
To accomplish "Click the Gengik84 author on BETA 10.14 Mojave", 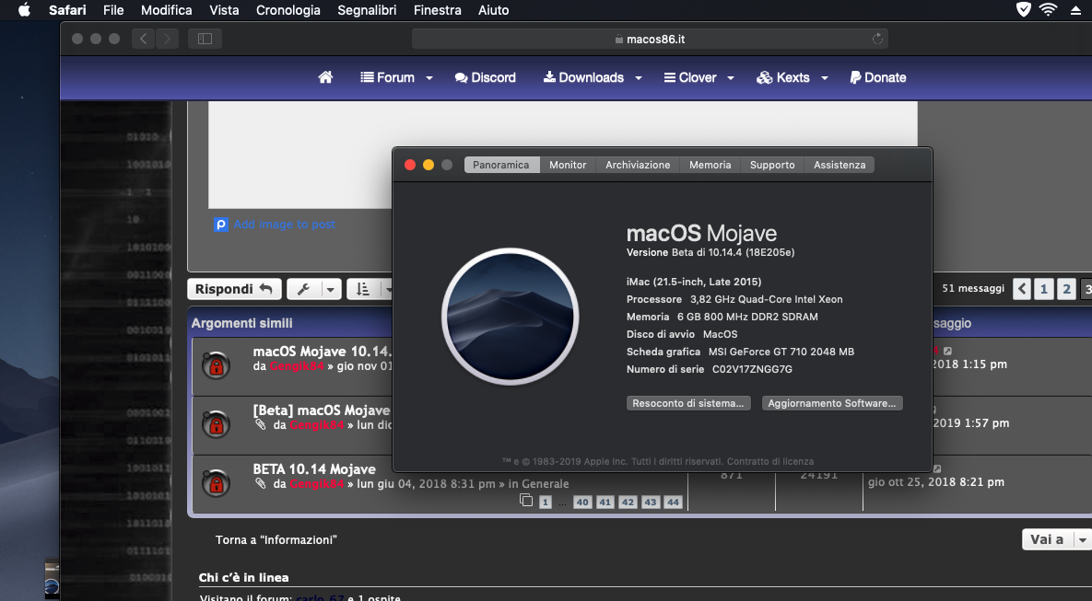I will (x=317, y=484).
